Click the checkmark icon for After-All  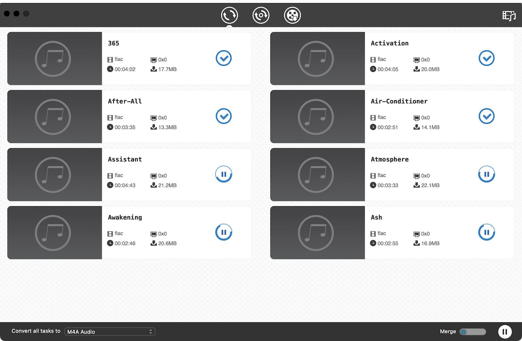pyautogui.click(x=223, y=116)
